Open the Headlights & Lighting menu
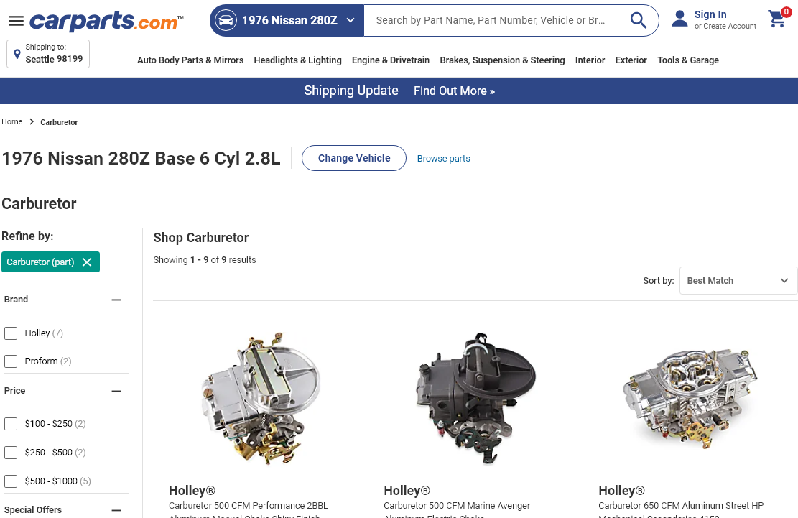 point(297,60)
